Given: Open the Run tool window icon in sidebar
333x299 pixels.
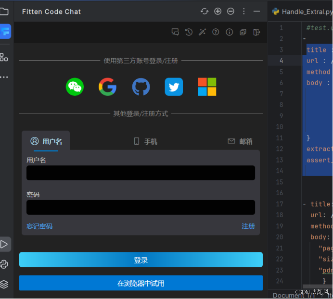Looking at the screenshot, I should [4, 244].
